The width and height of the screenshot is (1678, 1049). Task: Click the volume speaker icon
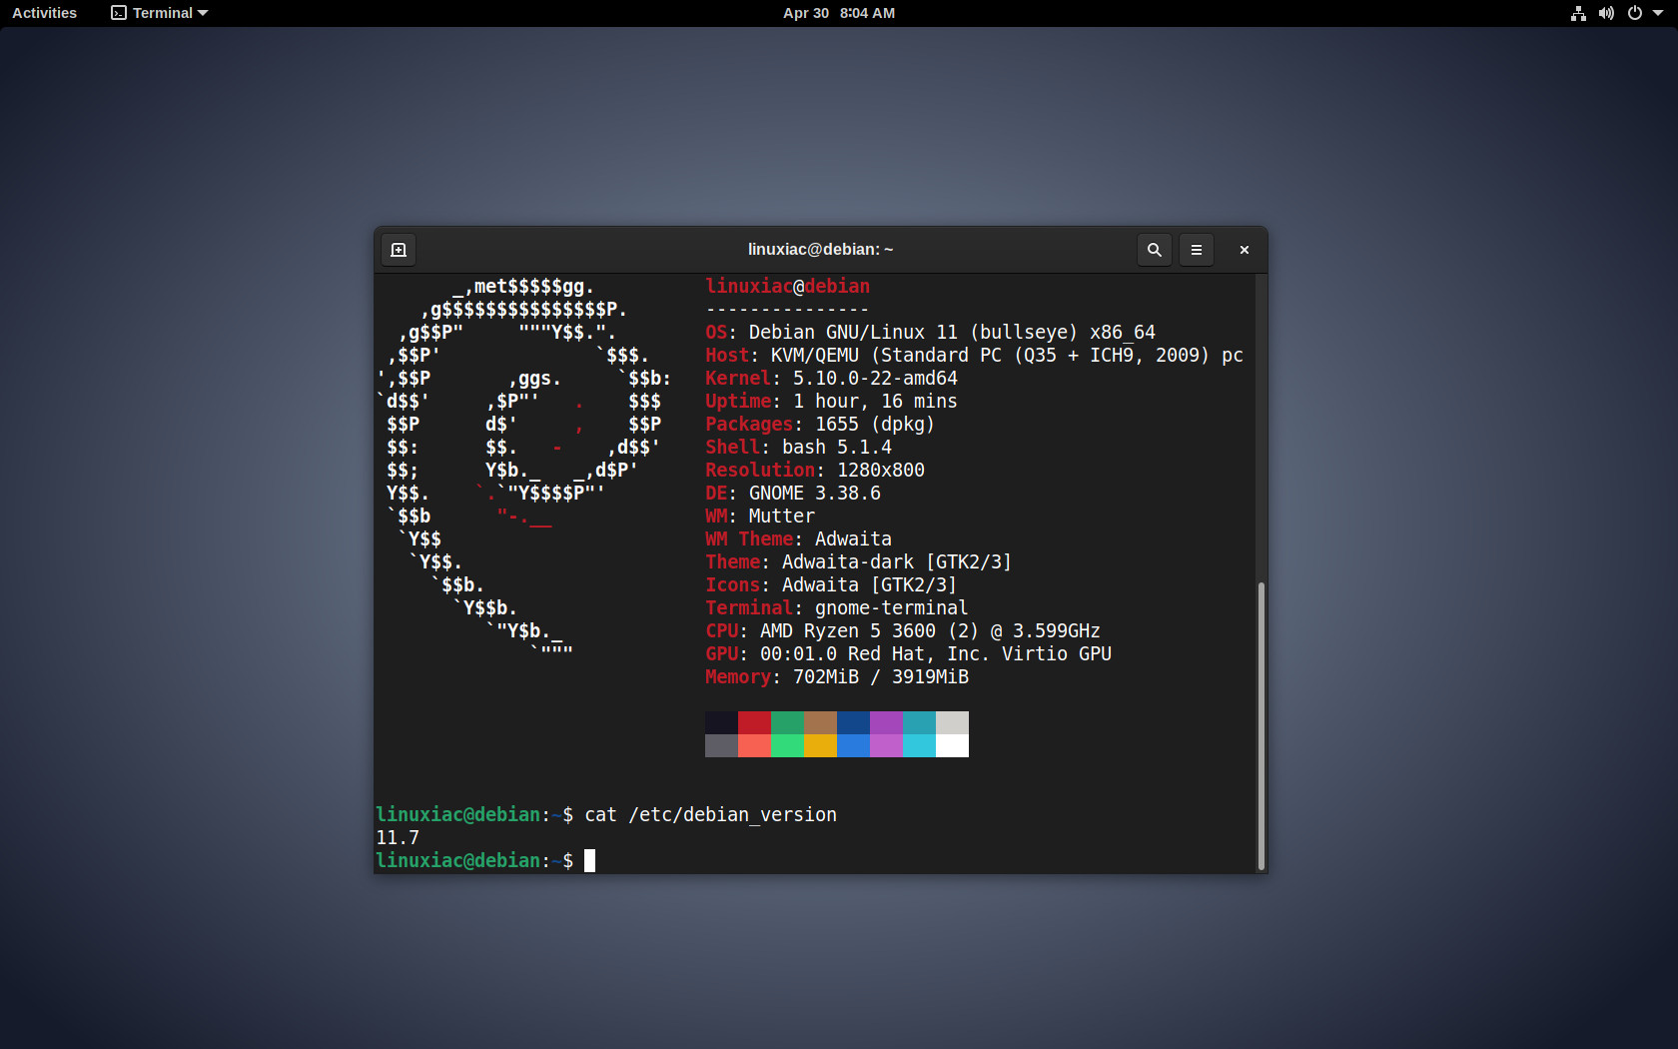pyautogui.click(x=1606, y=13)
